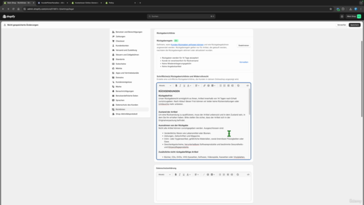The image size is (364, 205).
Task: Show HTML code in Rückgaberichtlinie editor
Action: click(x=248, y=85)
